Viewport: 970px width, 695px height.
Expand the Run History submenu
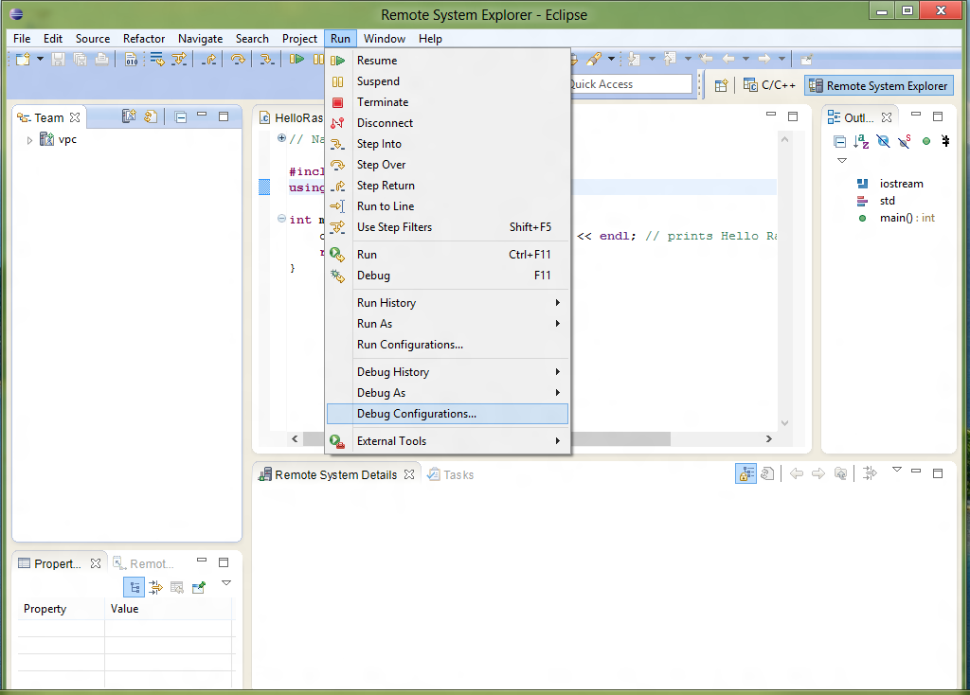point(447,302)
